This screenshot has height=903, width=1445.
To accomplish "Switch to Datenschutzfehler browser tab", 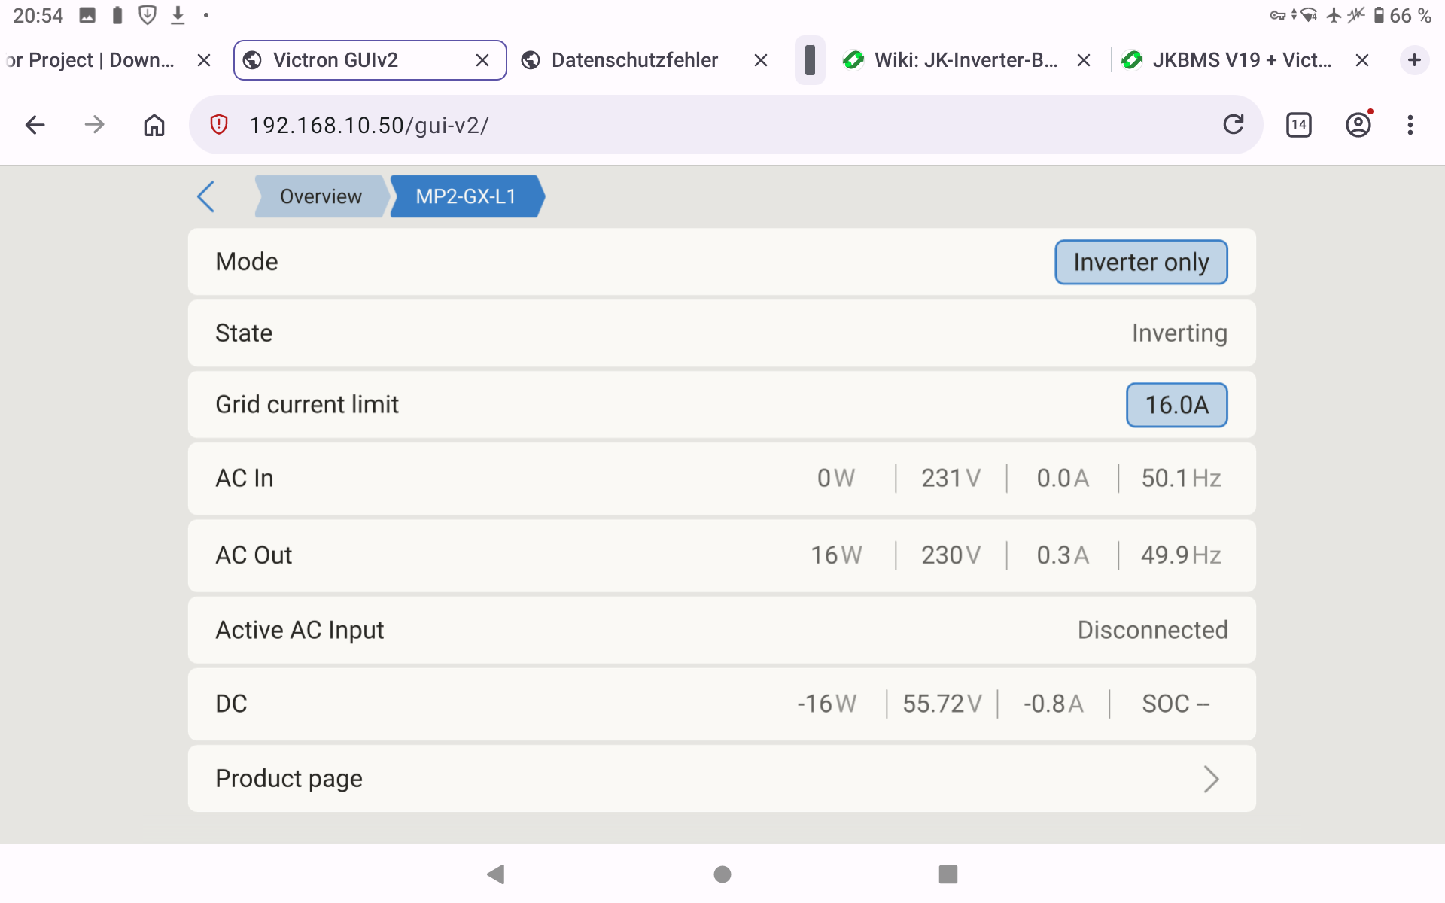I will (634, 60).
